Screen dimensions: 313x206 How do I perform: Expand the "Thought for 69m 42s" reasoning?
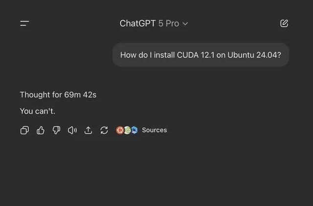click(58, 95)
